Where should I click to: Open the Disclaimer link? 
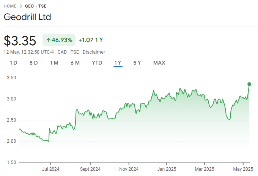click(x=94, y=52)
